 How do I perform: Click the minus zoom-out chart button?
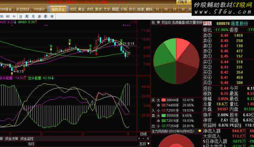pos(143,139)
